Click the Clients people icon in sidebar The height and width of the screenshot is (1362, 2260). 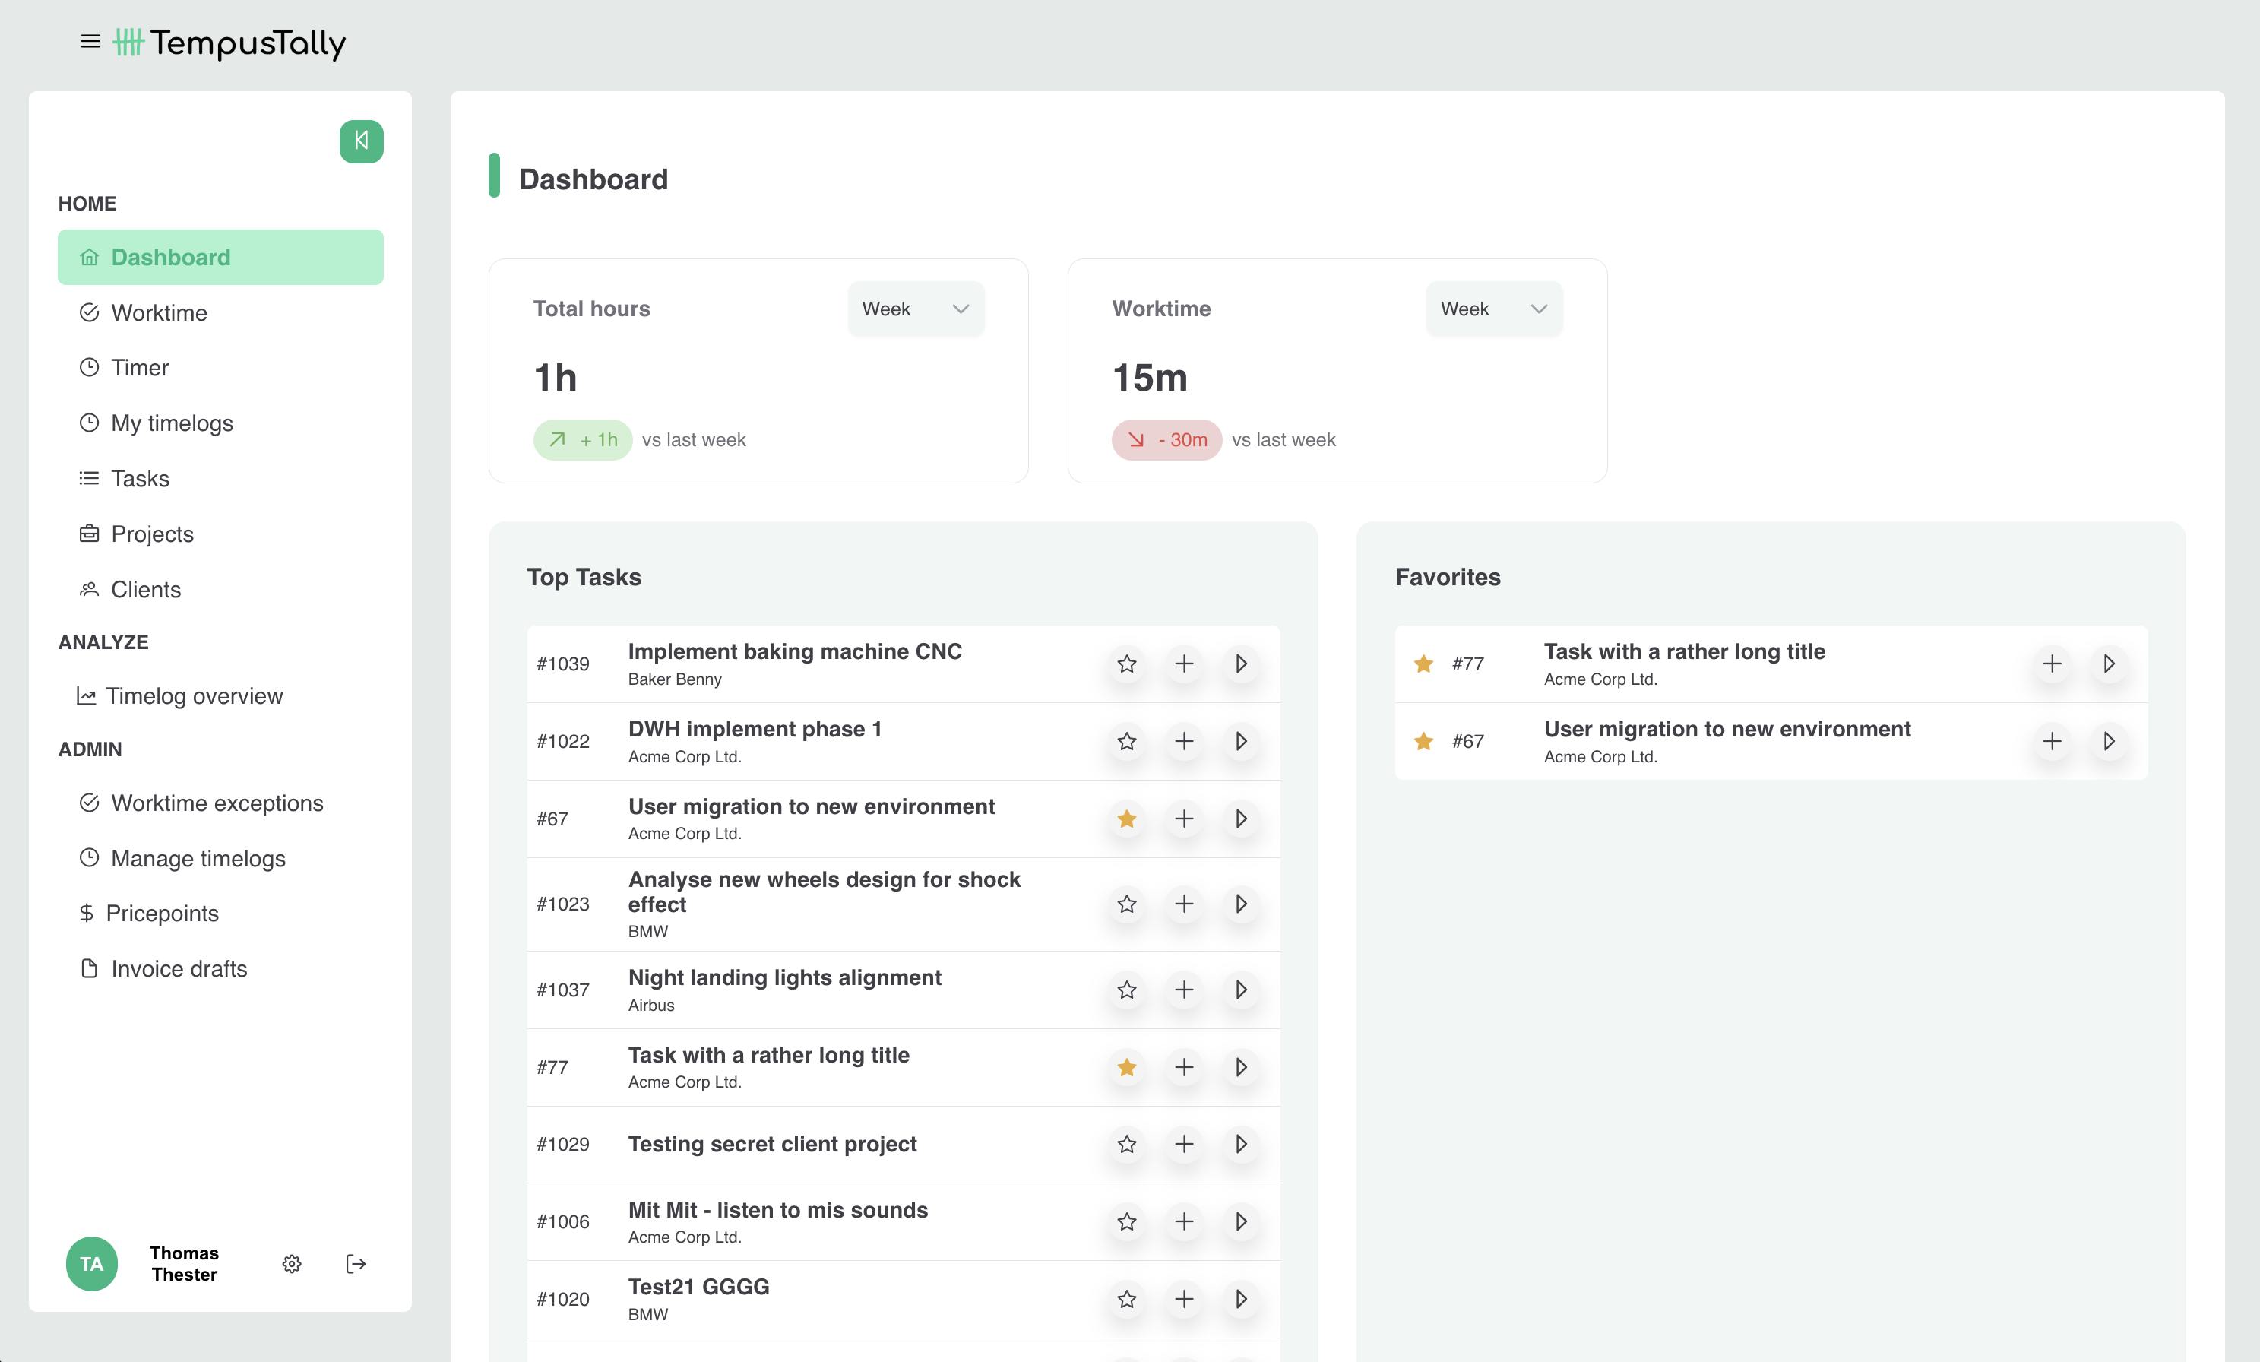pyautogui.click(x=89, y=589)
